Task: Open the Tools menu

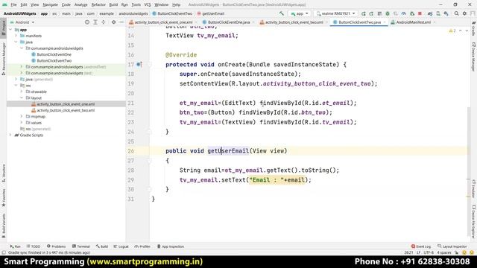Action: [x=136, y=4]
